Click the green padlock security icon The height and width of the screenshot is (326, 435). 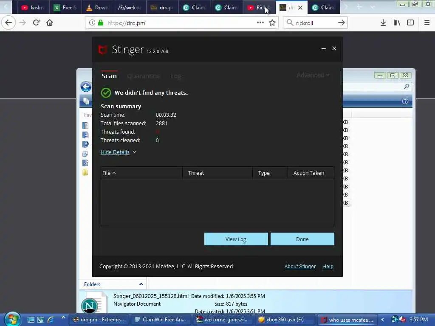pos(101,23)
